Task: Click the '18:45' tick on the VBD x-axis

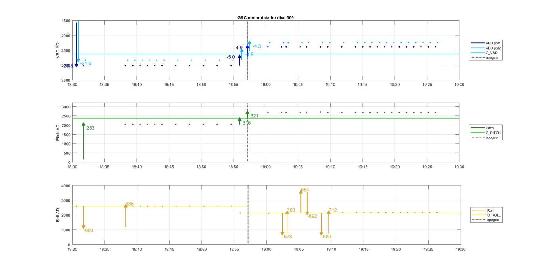Action: coord(169,85)
